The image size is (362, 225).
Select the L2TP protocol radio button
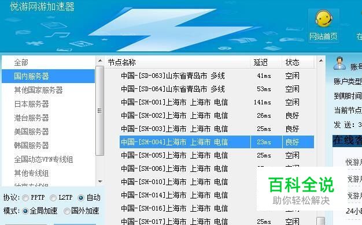point(53,197)
